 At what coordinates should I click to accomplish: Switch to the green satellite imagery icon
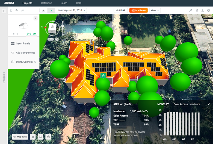51,10
